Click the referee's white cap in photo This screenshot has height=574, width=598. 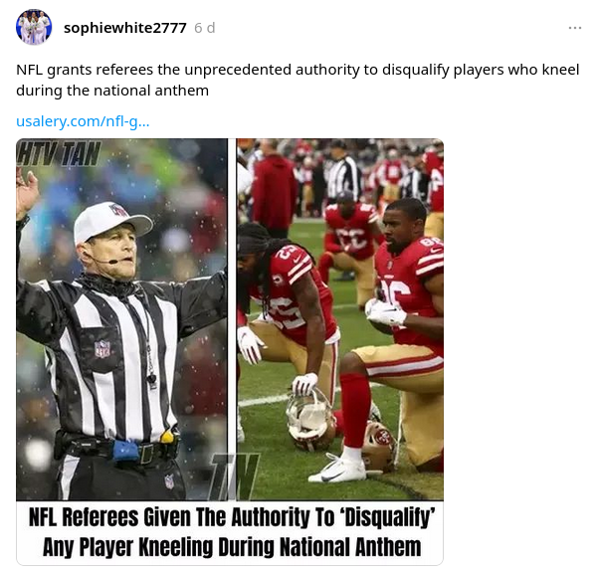[111, 221]
